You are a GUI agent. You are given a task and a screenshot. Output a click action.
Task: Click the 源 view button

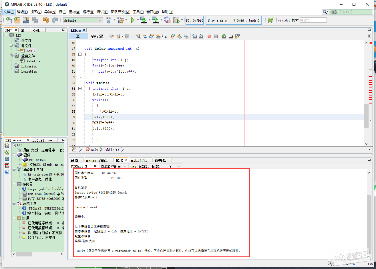tap(78, 36)
